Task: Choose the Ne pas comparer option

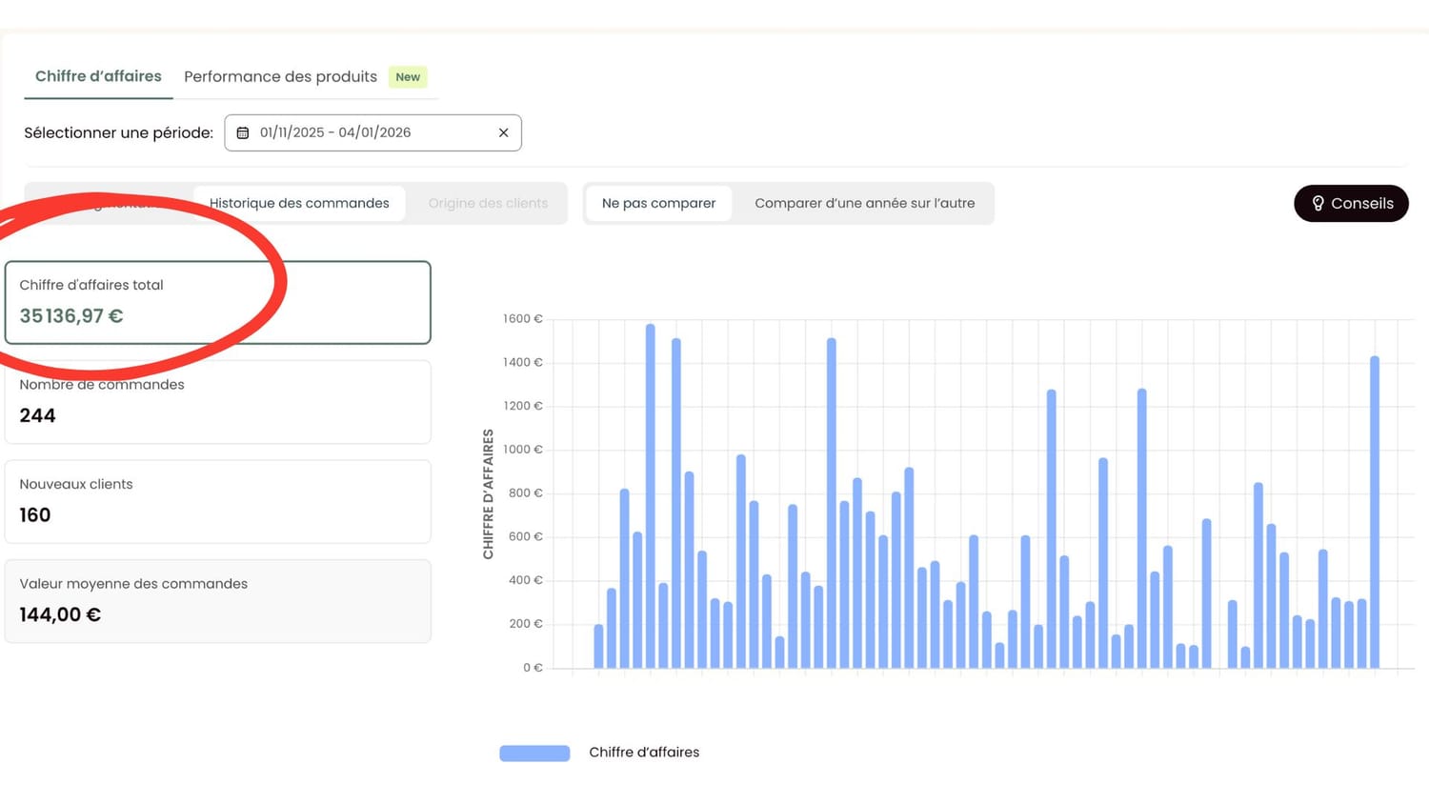Action: pyautogui.click(x=658, y=204)
